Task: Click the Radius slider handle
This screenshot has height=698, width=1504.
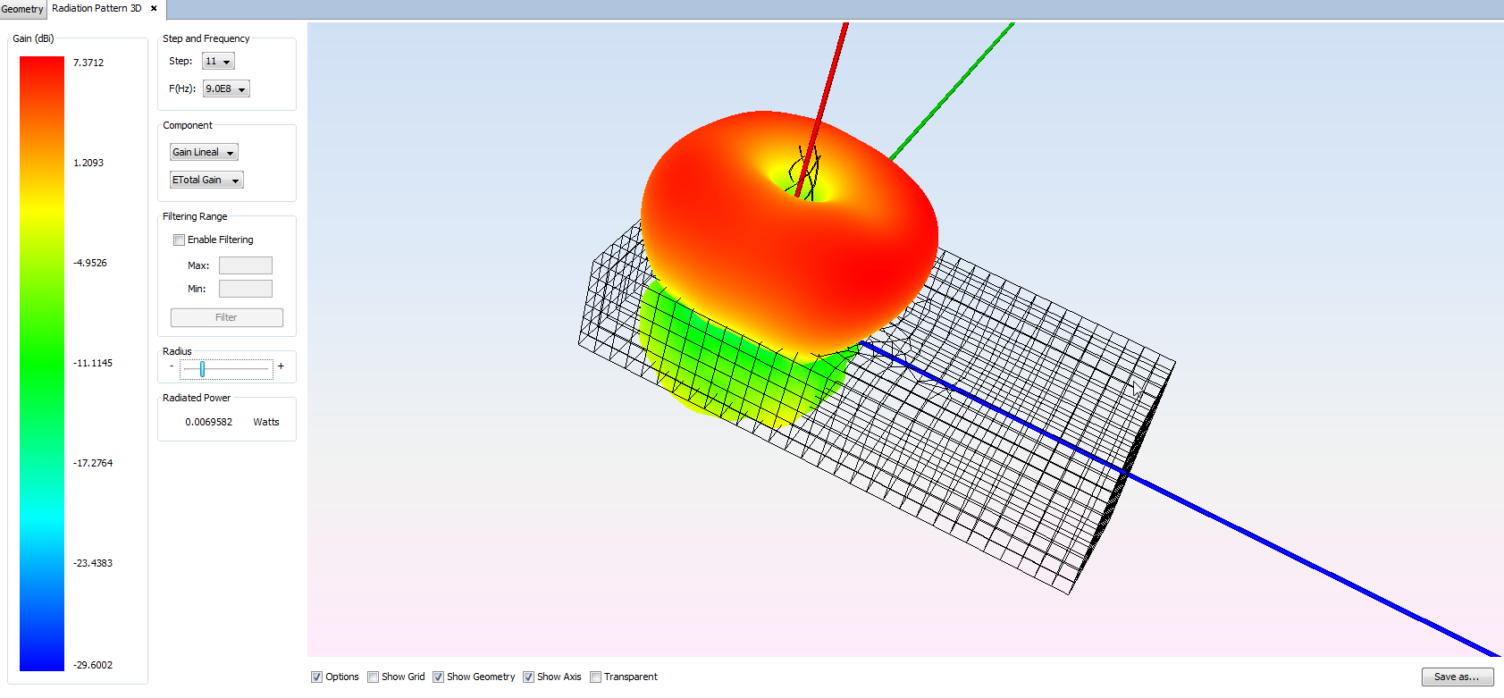Action: tap(203, 369)
